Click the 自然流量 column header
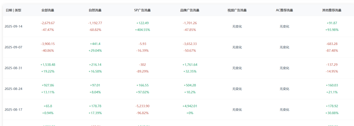This screenshot has width=354, height=126. click(95, 10)
